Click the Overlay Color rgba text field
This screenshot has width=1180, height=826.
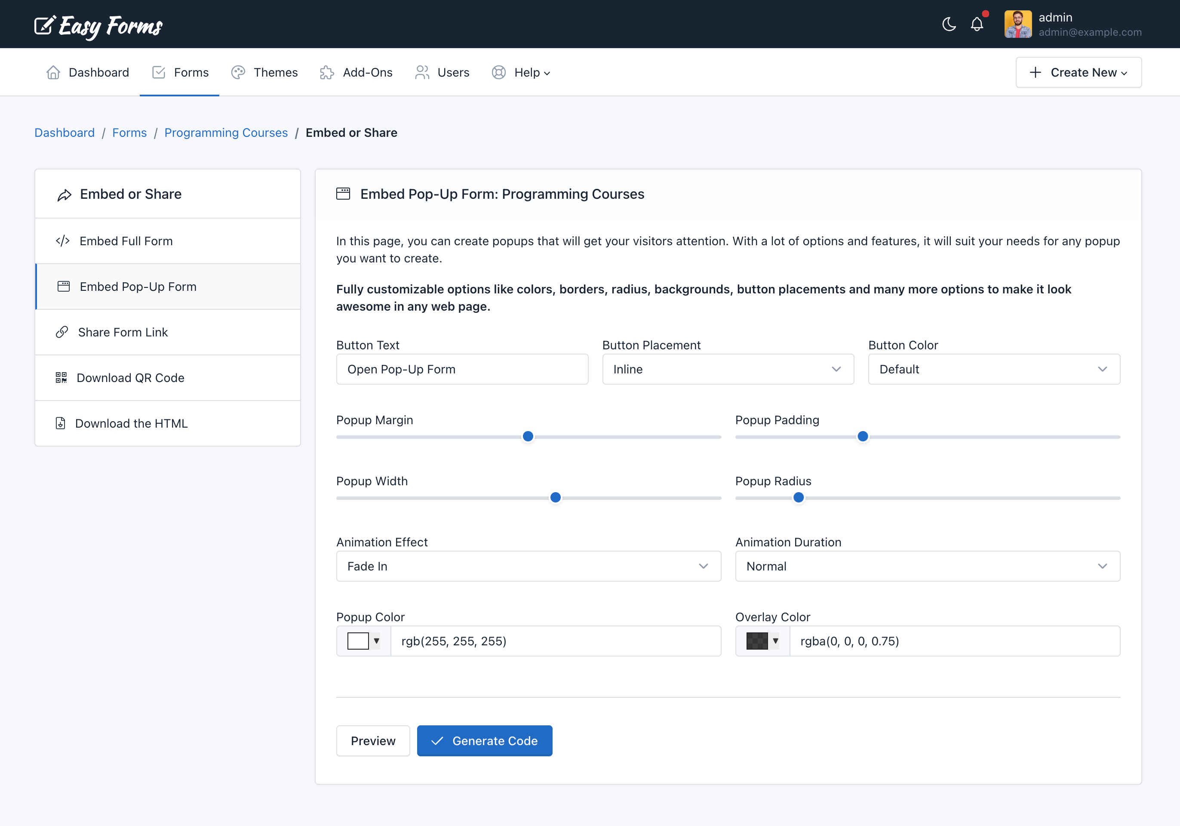955,641
